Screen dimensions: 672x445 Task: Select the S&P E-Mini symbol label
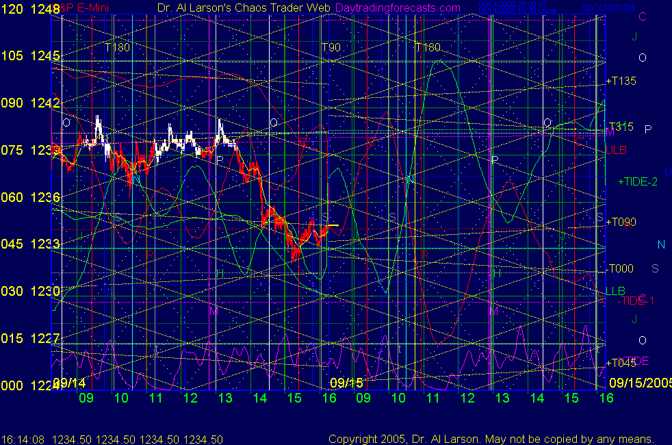77,8
